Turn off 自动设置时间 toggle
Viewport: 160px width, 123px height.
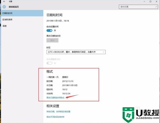49,31
